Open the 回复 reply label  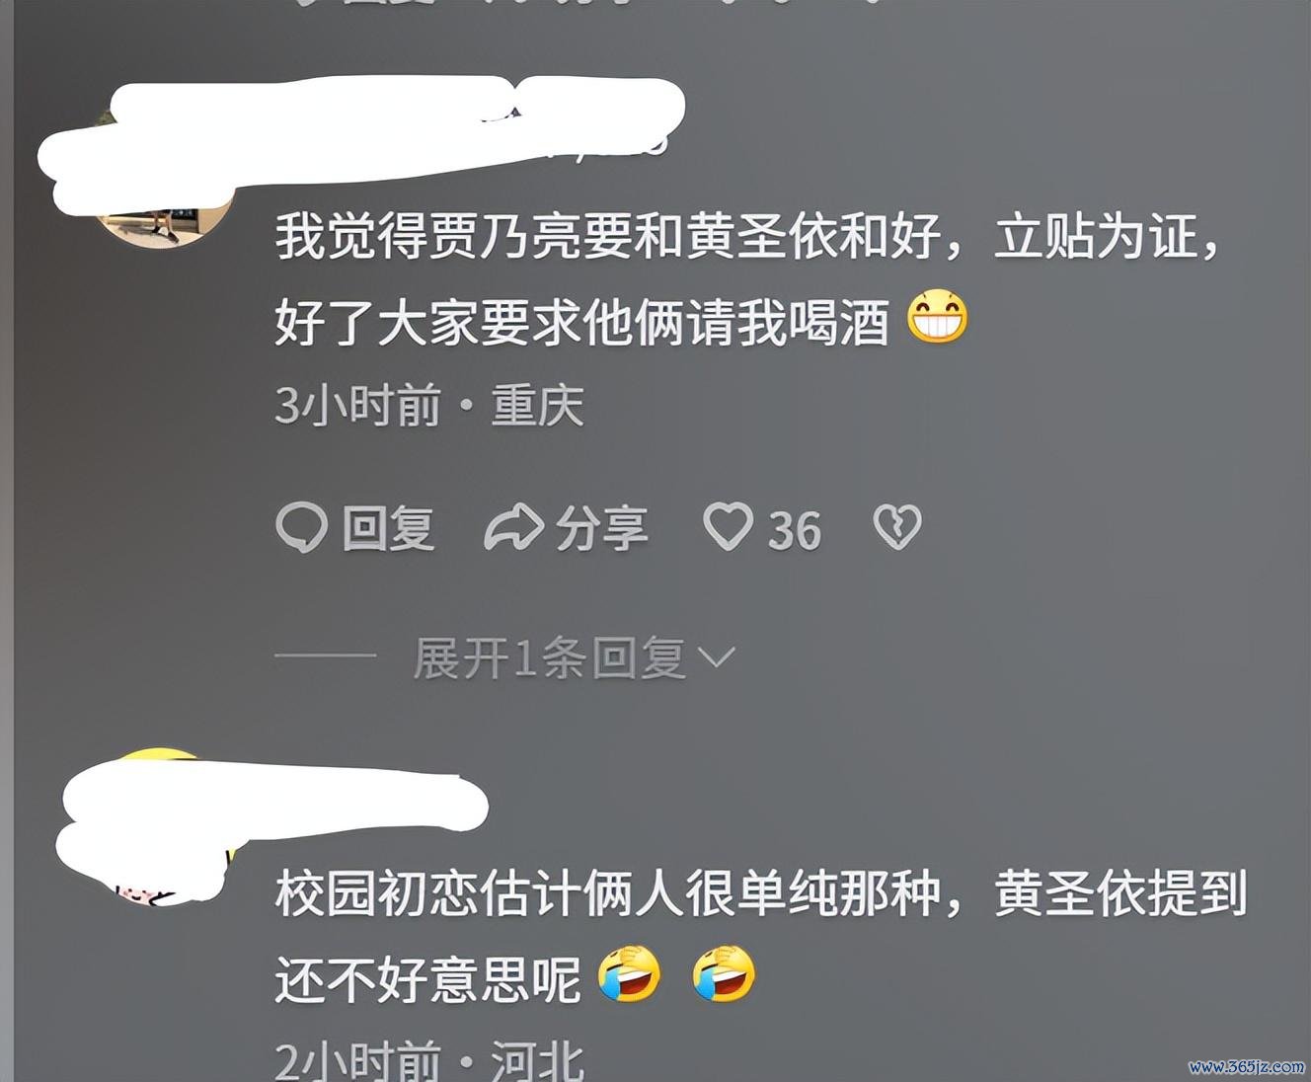click(388, 528)
